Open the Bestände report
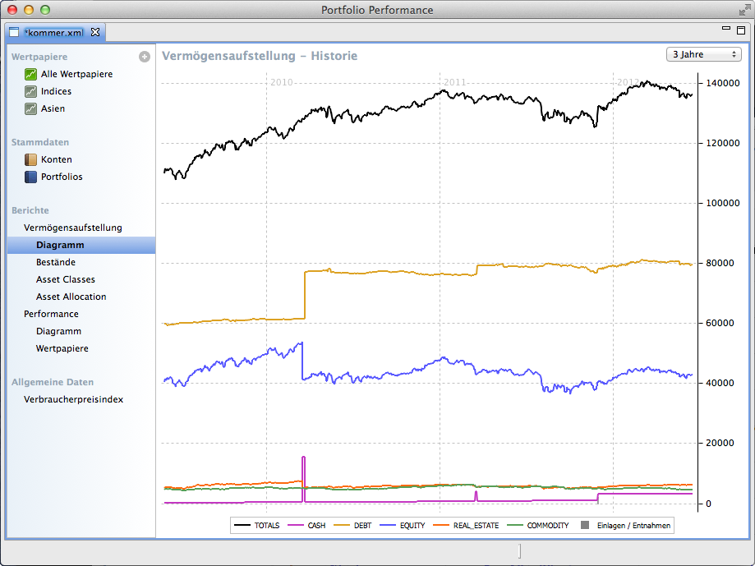The height and width of the screenshot is (566, 755). coord(56,262)
